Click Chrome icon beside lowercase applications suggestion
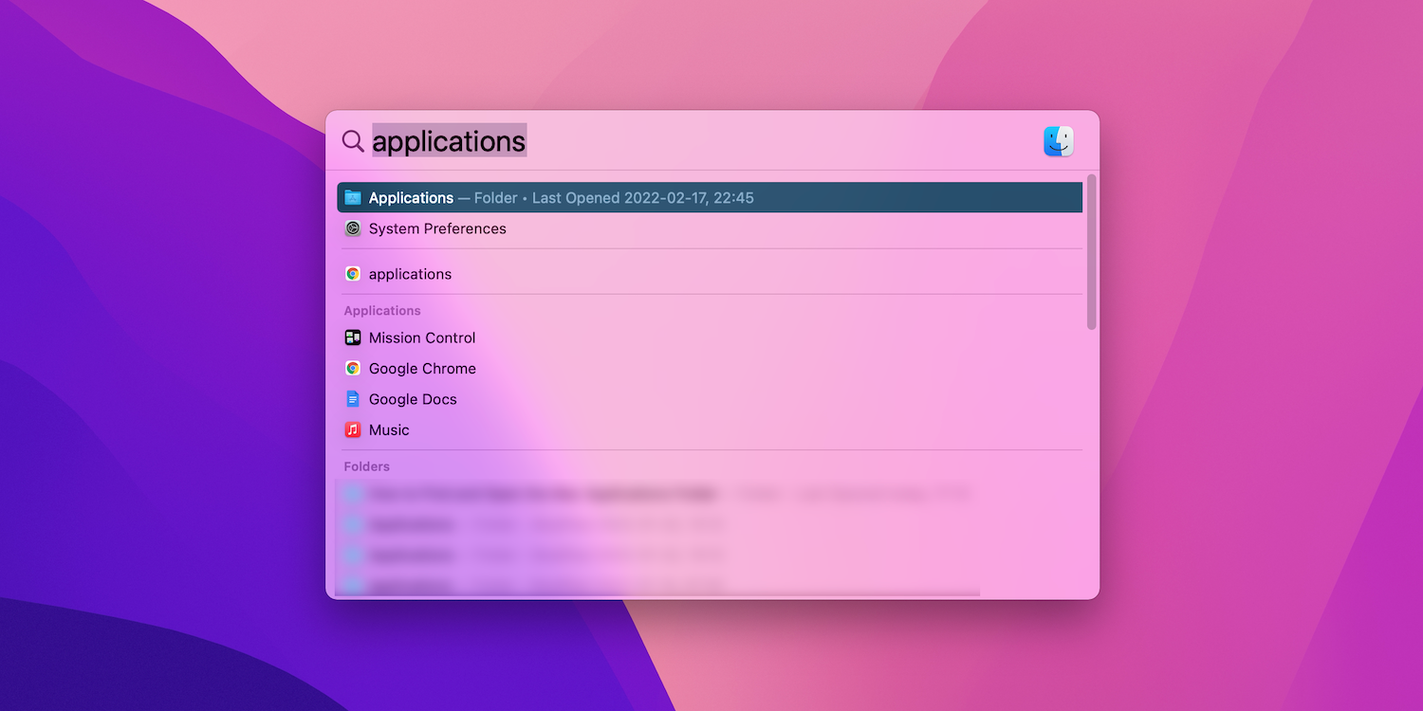Viewport: 1423px width, 711px height. [353, 274]
